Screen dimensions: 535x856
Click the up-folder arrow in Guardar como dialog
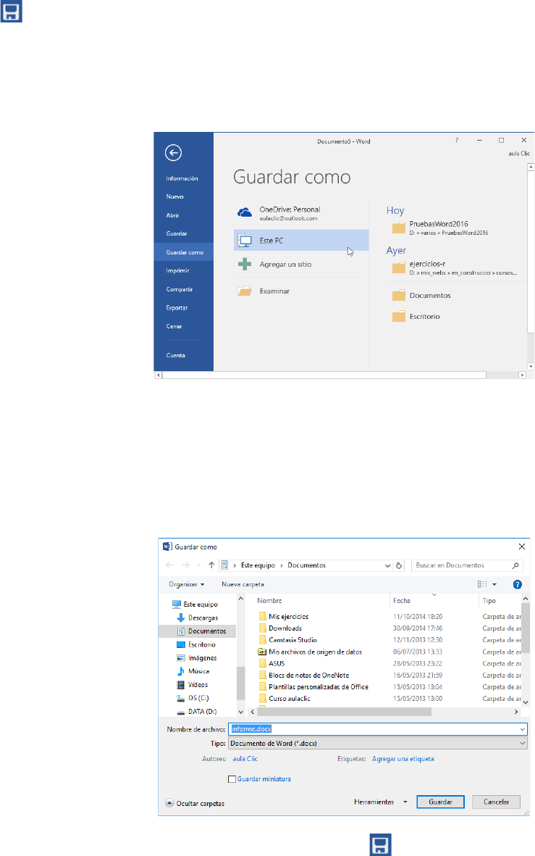[211, 565]
